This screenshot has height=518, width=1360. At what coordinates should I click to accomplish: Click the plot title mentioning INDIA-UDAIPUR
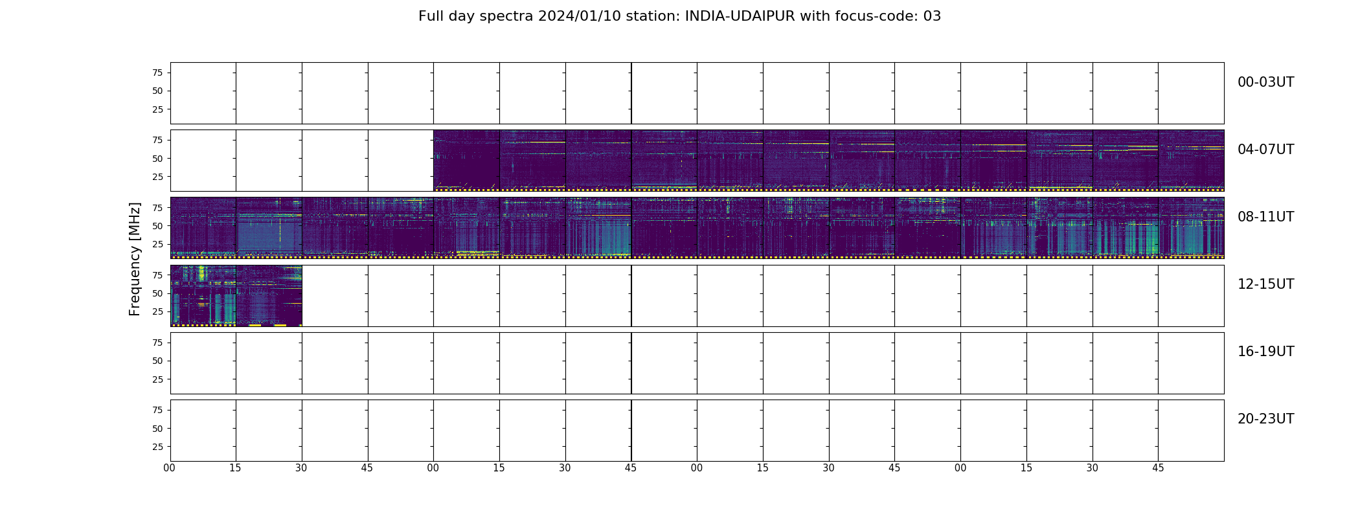pos(679,16)
